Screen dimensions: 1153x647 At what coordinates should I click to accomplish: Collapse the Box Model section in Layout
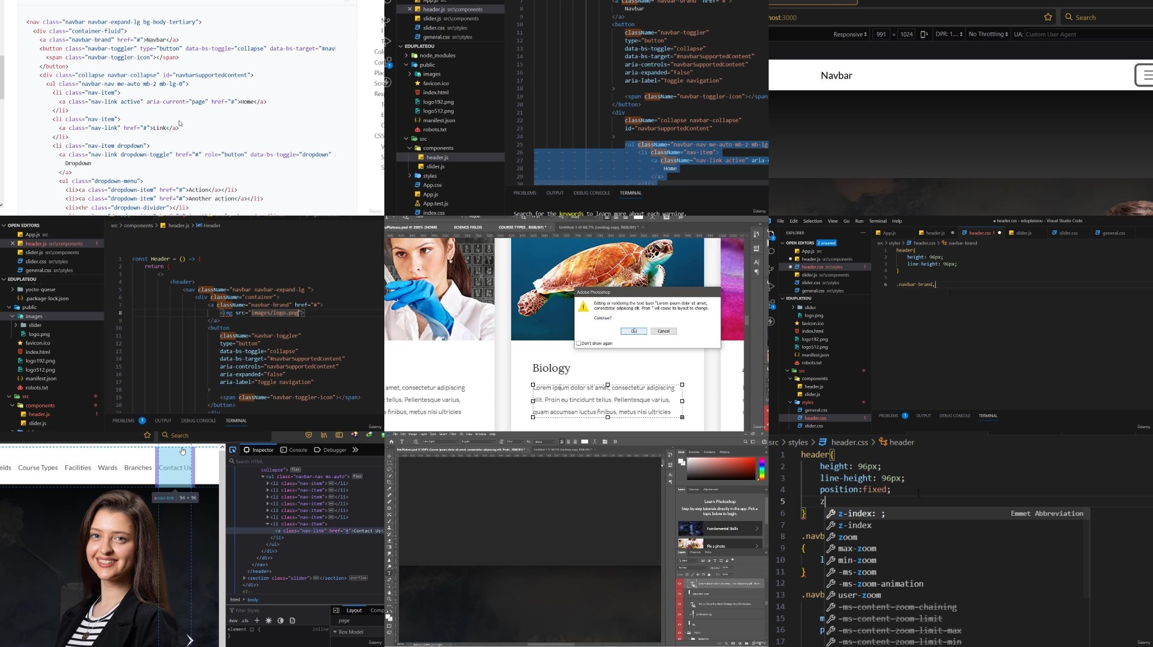(x=335, y=632)
